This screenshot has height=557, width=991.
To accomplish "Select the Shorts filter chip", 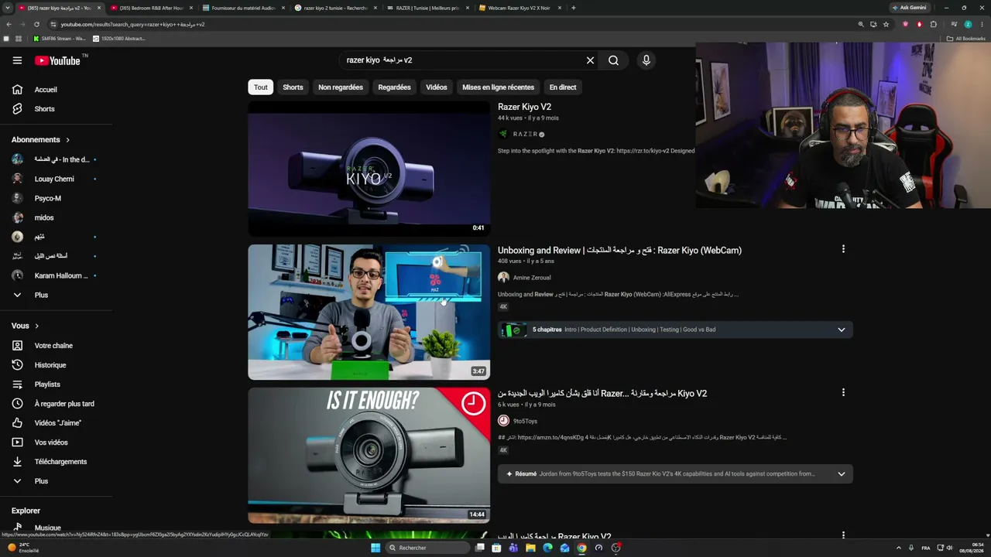I will point(293,87).
